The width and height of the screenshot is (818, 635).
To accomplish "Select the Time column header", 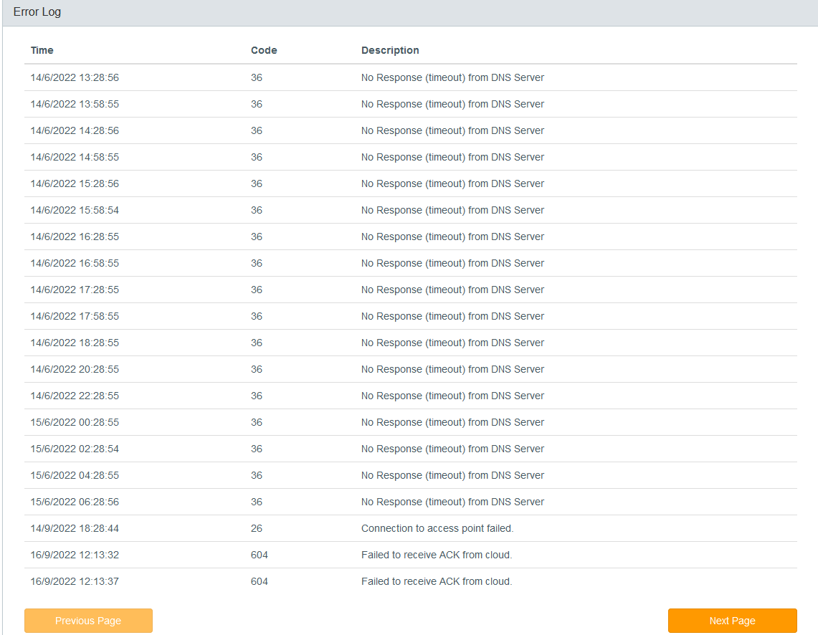I will click(x=42, y=51).
